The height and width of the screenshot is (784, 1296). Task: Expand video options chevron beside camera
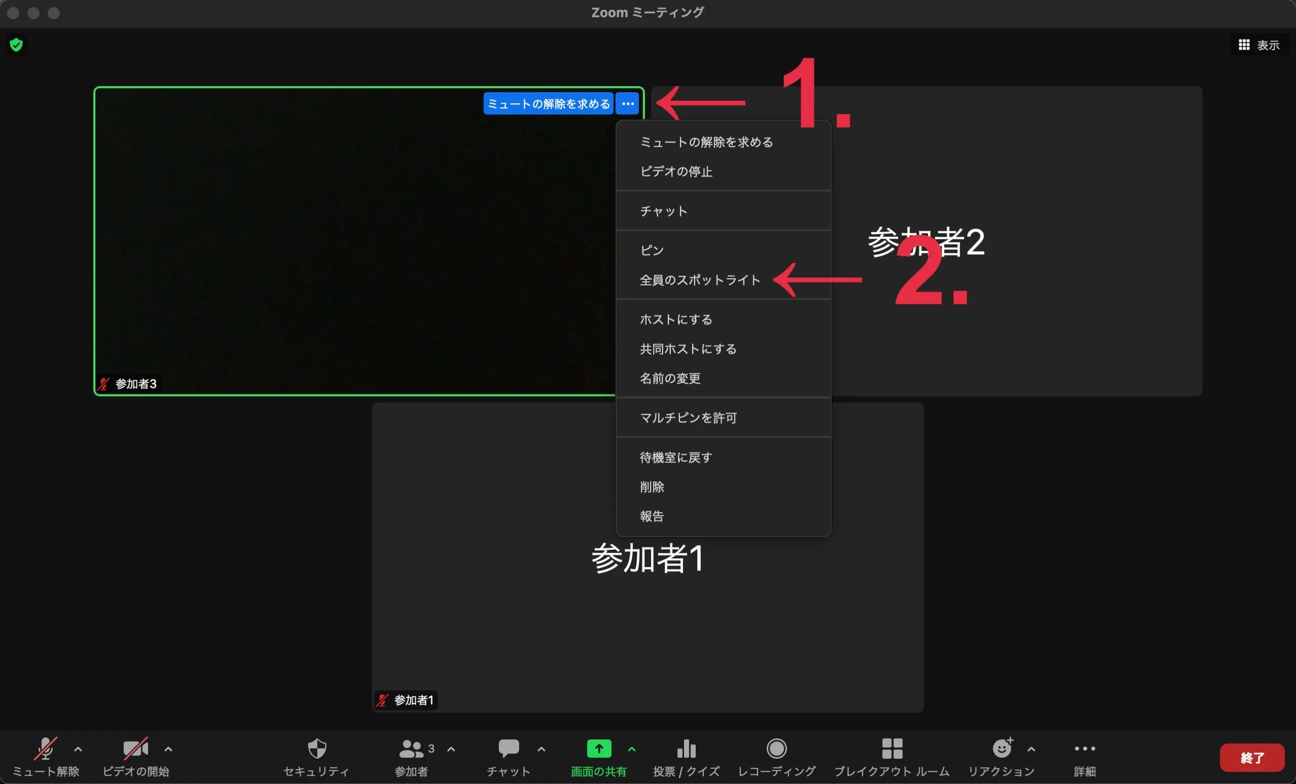(x=168, y=750)
